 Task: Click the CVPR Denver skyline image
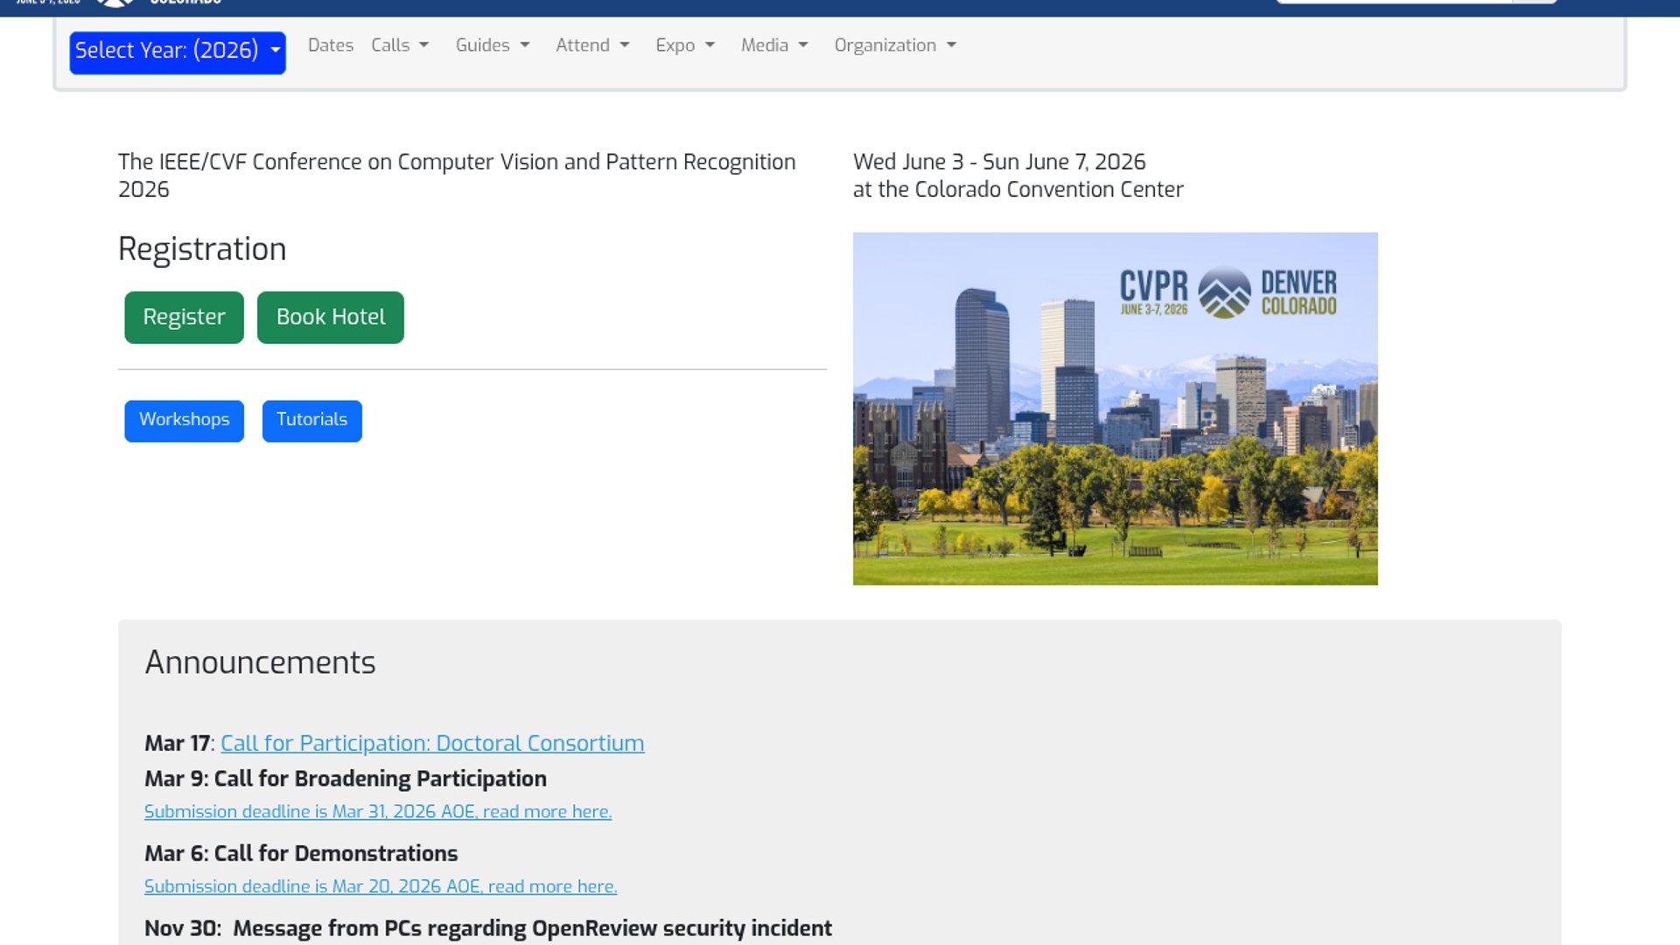(x=1115, y=437)
